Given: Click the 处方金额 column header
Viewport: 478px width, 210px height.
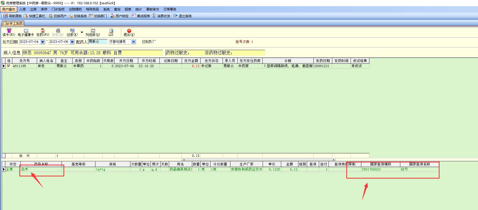Looking at the screenshot, I should click(x=191, y=61).
